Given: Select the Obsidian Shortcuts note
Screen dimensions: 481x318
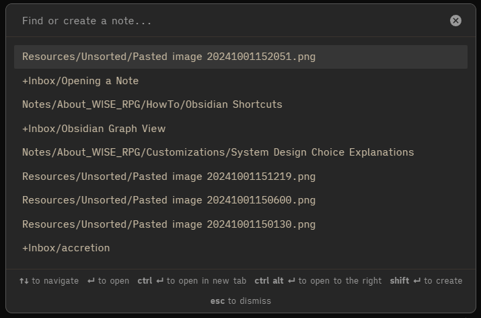Looking at the screenshot, I should pyautogui.click(x=152, y=104).
